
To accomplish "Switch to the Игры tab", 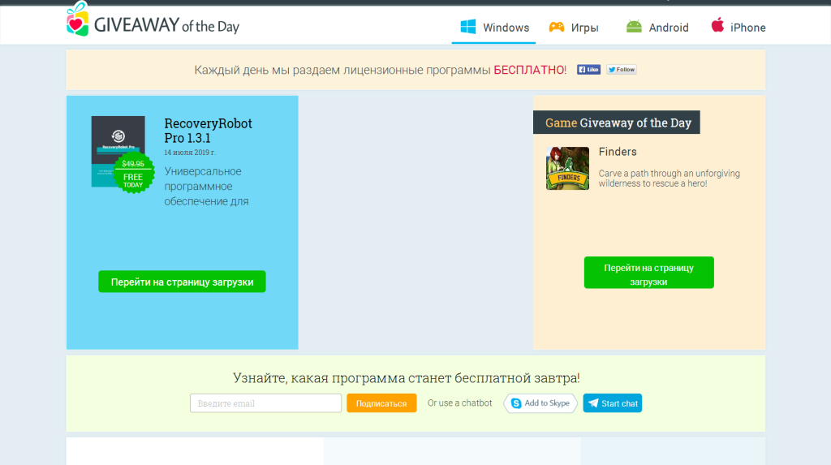I will (x=584, y=28).
